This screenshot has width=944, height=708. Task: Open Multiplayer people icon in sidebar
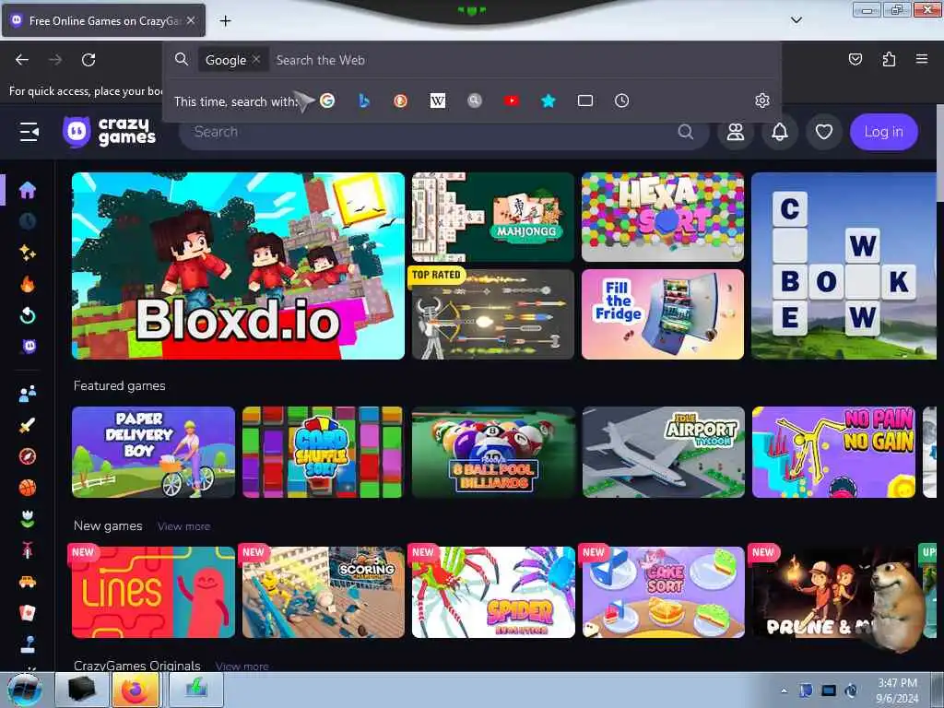[x=27, y=394]
